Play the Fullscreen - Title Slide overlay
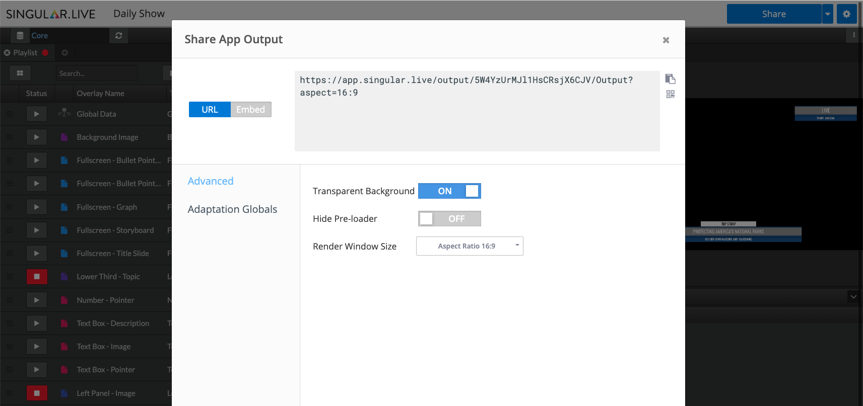The image size is (863, 406). pyautogui.click(x=37, y=254)
